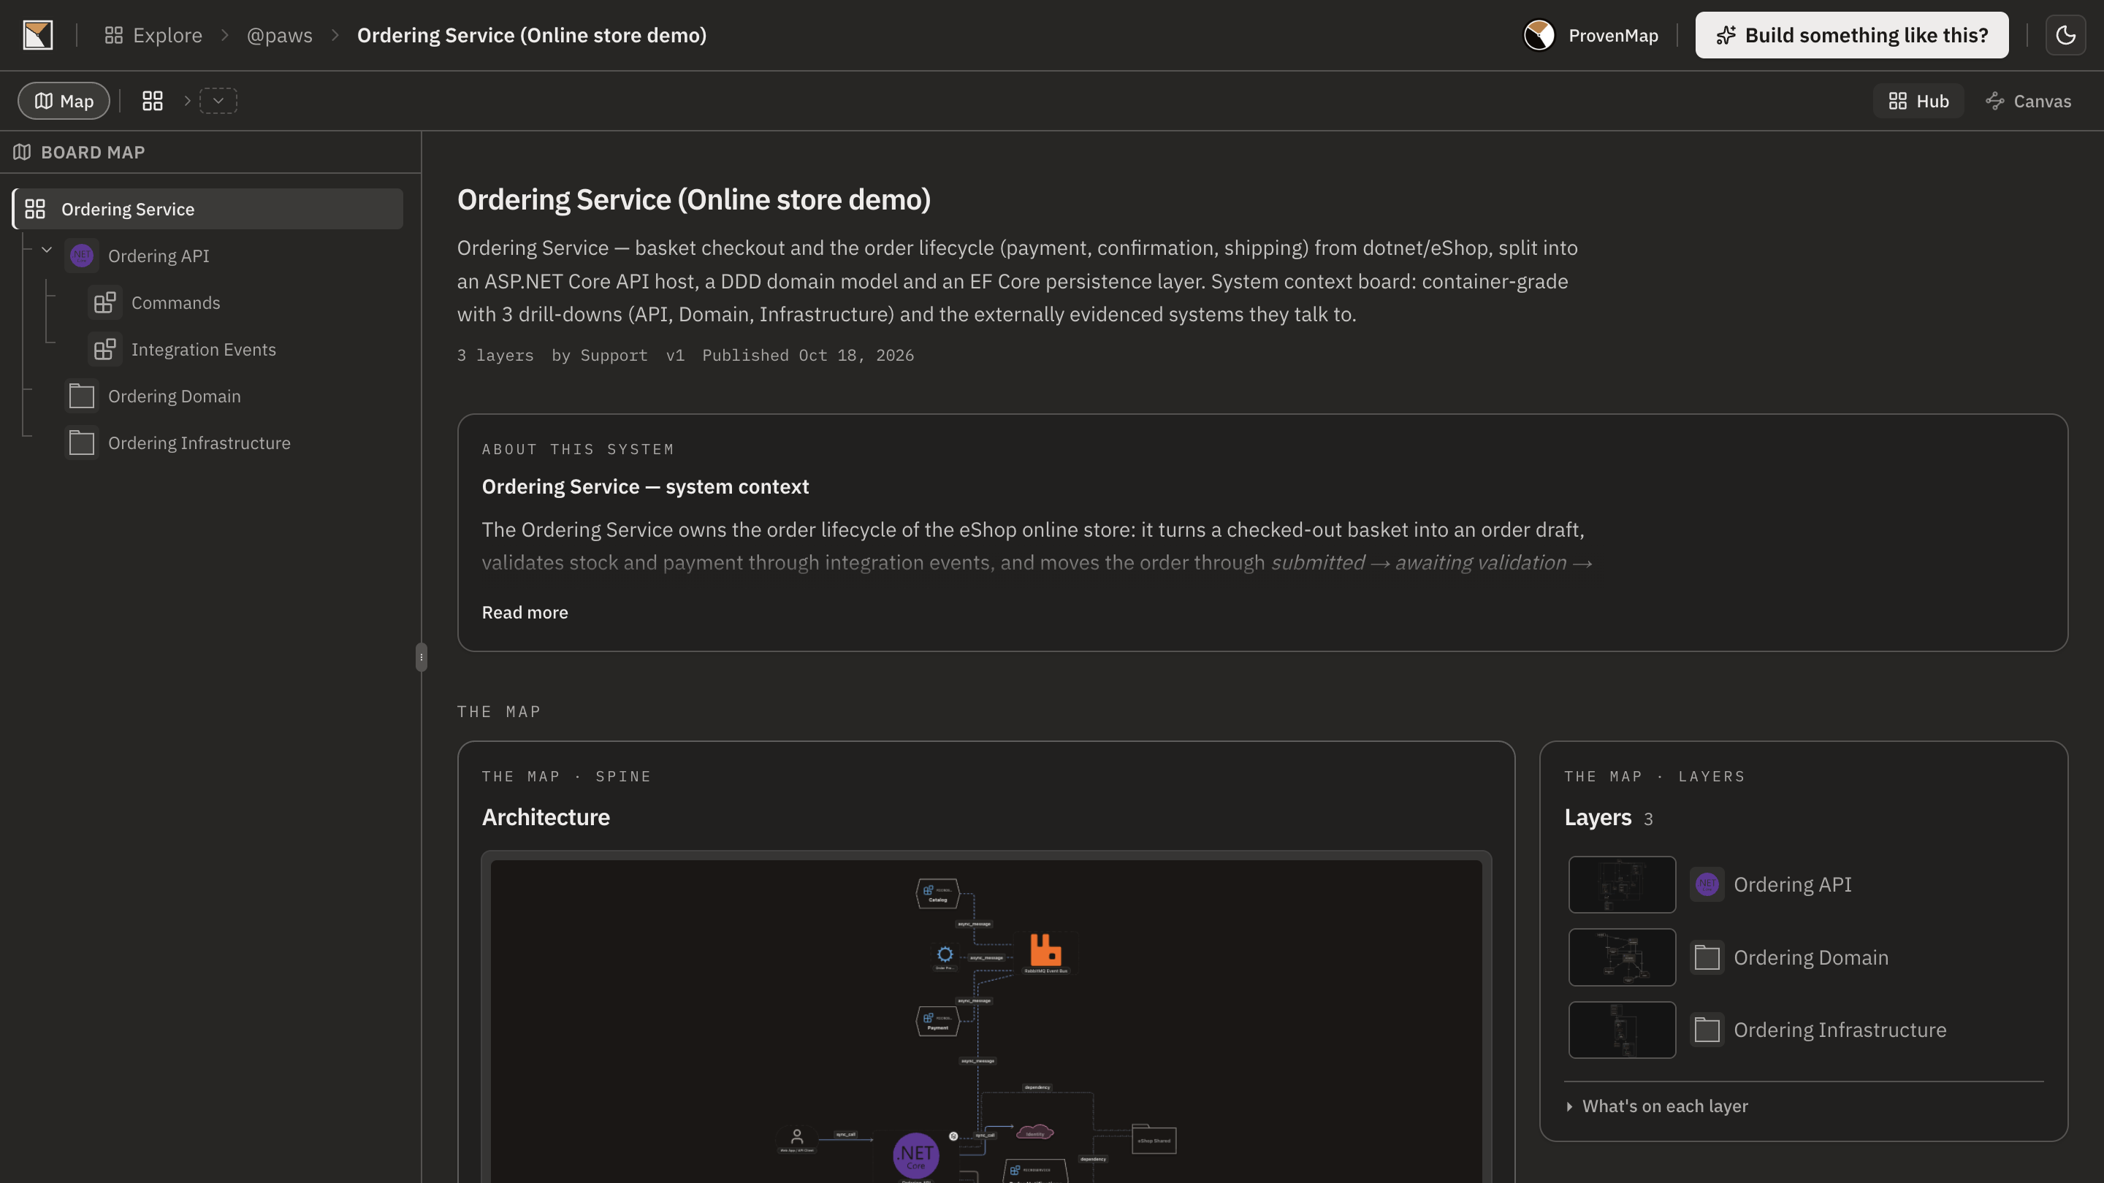The image size is (2104, 1183).
Task: Open the dashed breadcrumb dropdown
Action: (218, 101)
